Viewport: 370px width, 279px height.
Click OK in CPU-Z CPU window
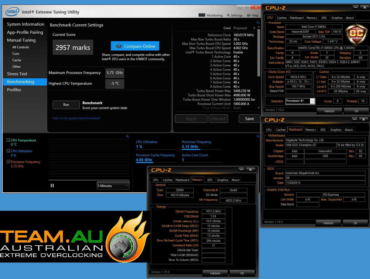pyautogui.click(x=356, y=111)
